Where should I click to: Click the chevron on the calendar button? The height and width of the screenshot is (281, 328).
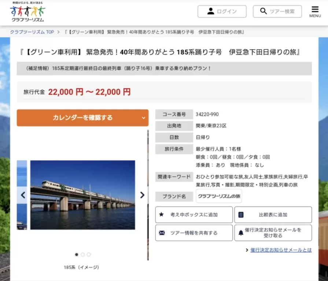point(144,118)
